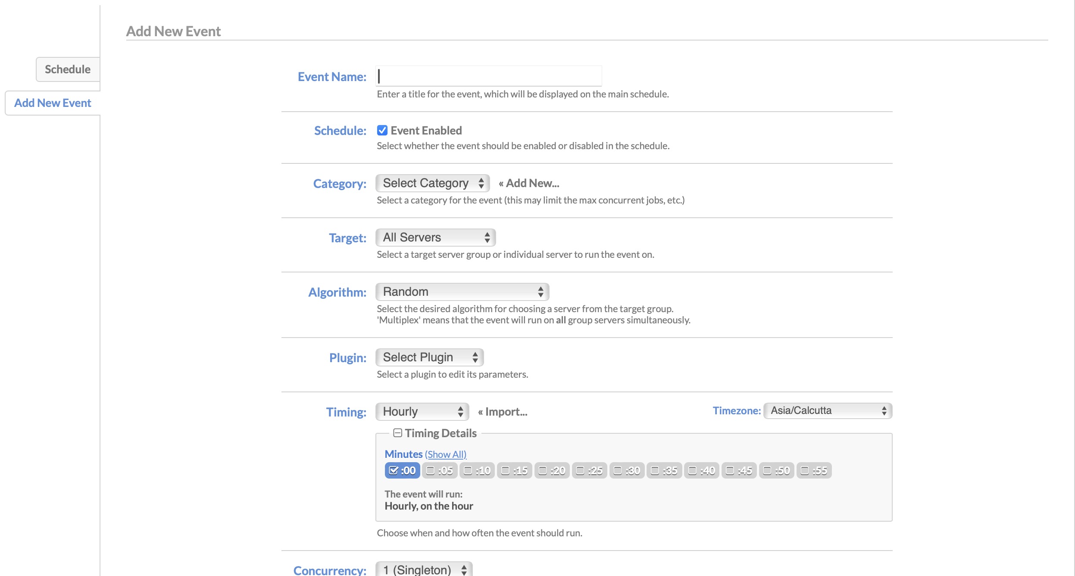Click the Add New category link
The width and height of the screenshot is (1075, 576).
529,183
